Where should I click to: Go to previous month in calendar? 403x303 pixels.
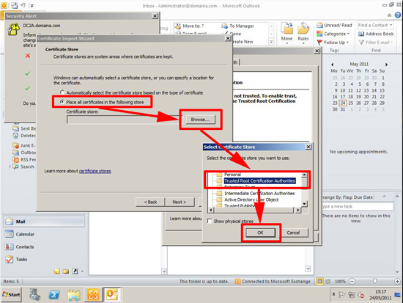(333, 65)
